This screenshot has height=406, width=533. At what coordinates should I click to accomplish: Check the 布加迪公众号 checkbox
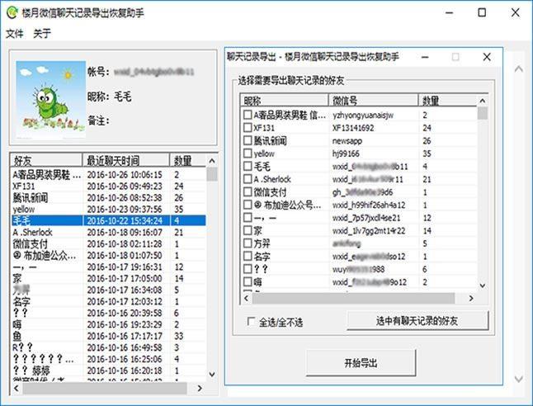pyautogui.click(x=248, y=205)
